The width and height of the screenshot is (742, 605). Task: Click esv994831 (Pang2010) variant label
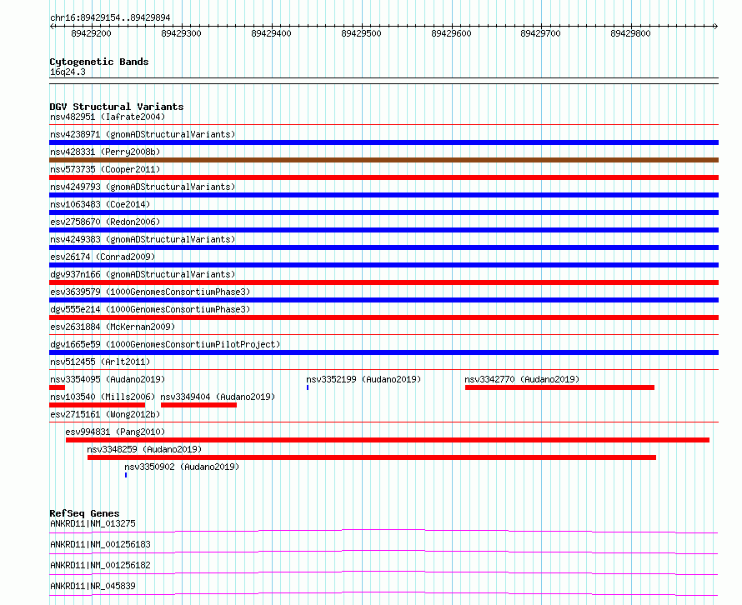pos(115,432)
